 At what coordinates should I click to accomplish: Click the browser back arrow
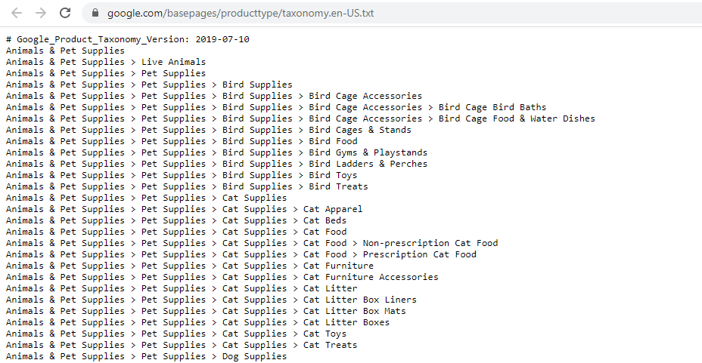17,13
